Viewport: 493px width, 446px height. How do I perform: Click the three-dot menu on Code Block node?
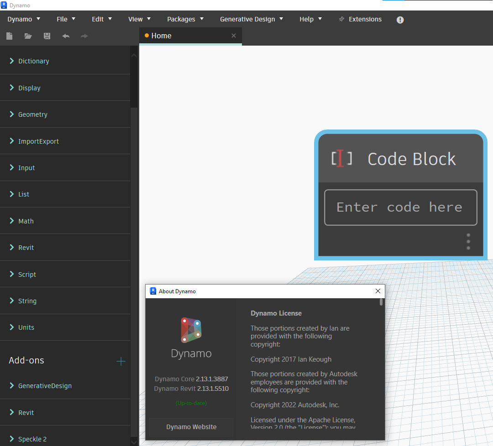pyautogui.click(x=468, y=242)
